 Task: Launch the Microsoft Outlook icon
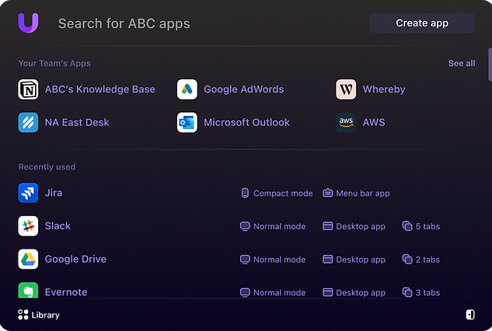187,122
